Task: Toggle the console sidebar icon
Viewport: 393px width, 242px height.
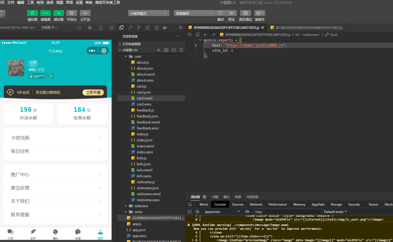Action: point(190,212)
